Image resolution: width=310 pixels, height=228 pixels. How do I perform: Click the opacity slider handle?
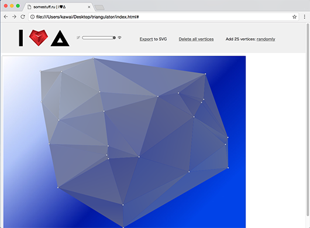pos(114,38)
